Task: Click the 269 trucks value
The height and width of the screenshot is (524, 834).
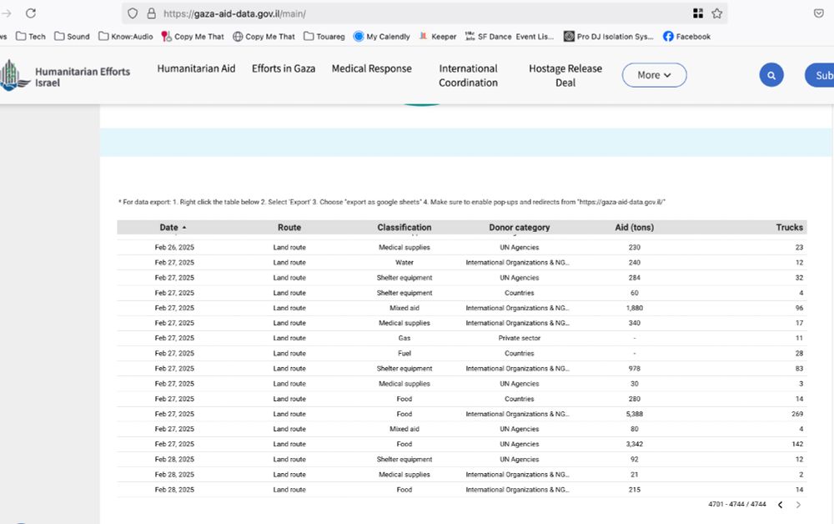Action: click(797, 414)
